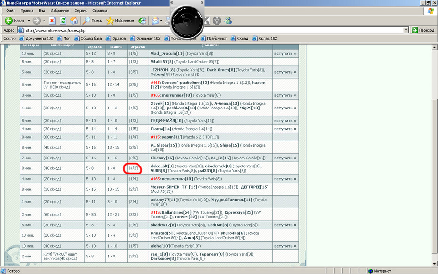Open the Вид menu
The width and height of the screenshot is (438, 274).
[x=42, y=11]
